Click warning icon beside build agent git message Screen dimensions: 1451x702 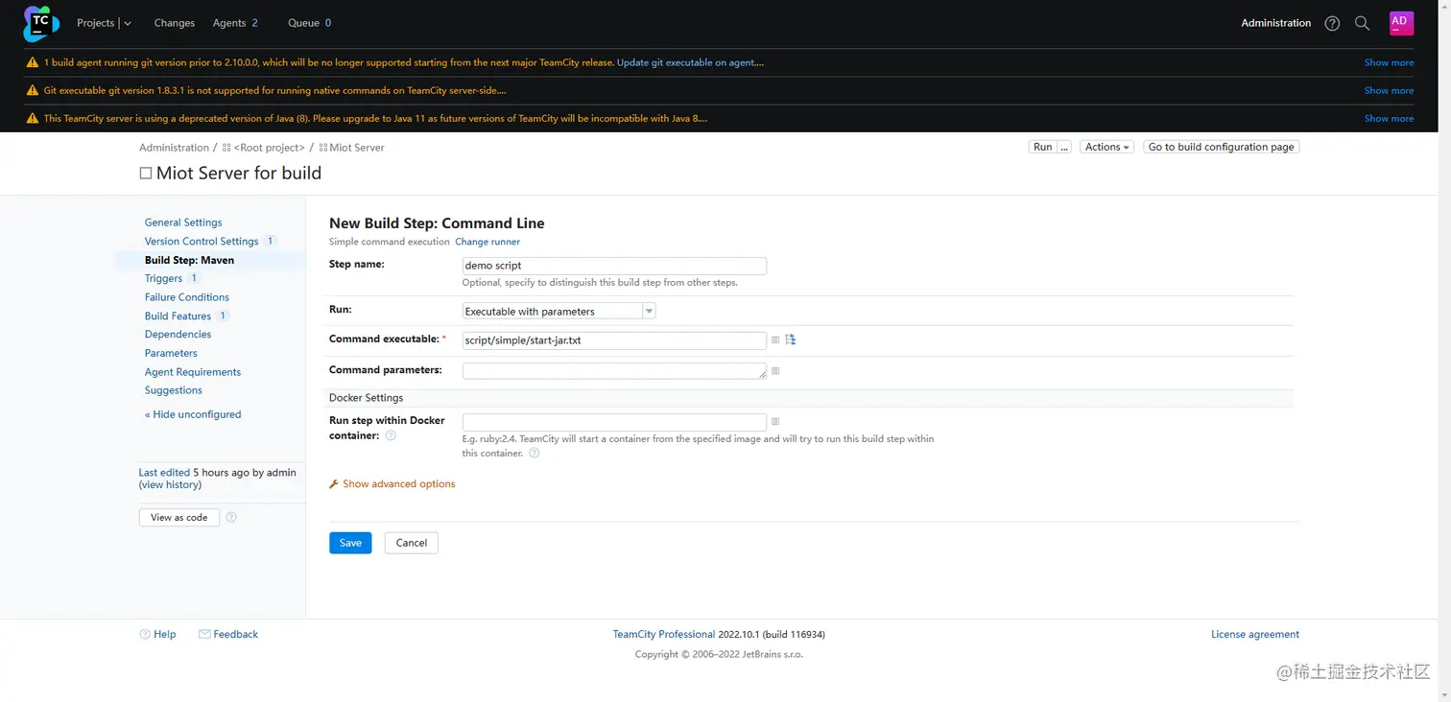(x=33, y=62)
